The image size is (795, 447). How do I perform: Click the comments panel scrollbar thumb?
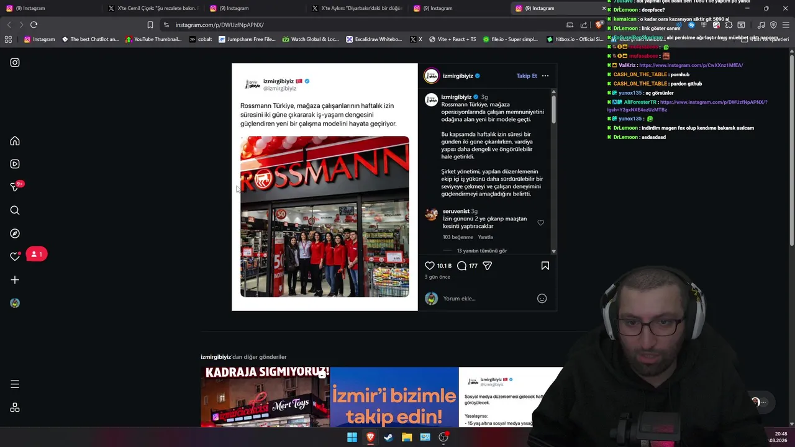(x=553, y=109)
